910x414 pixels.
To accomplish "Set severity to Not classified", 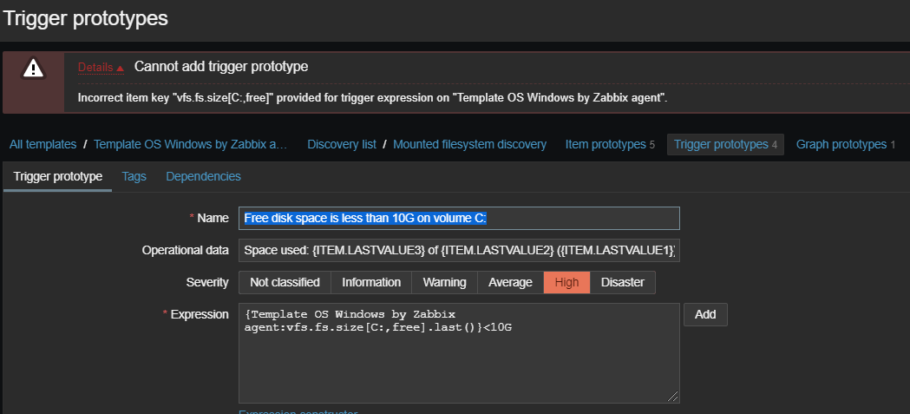I will point(285,282).
